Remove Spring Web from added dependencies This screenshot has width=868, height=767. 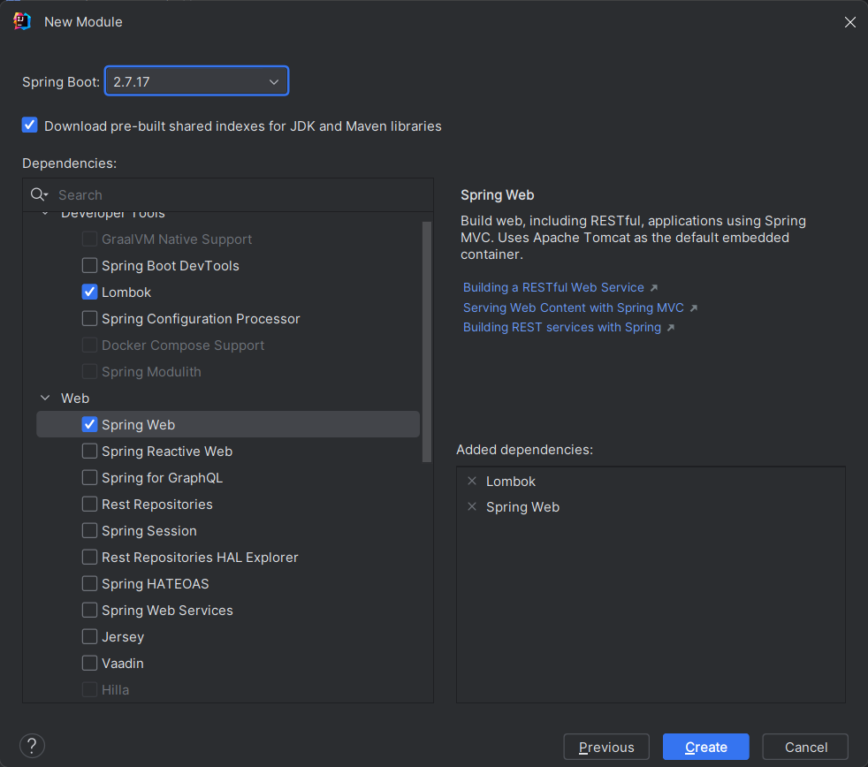pos(472,507)
